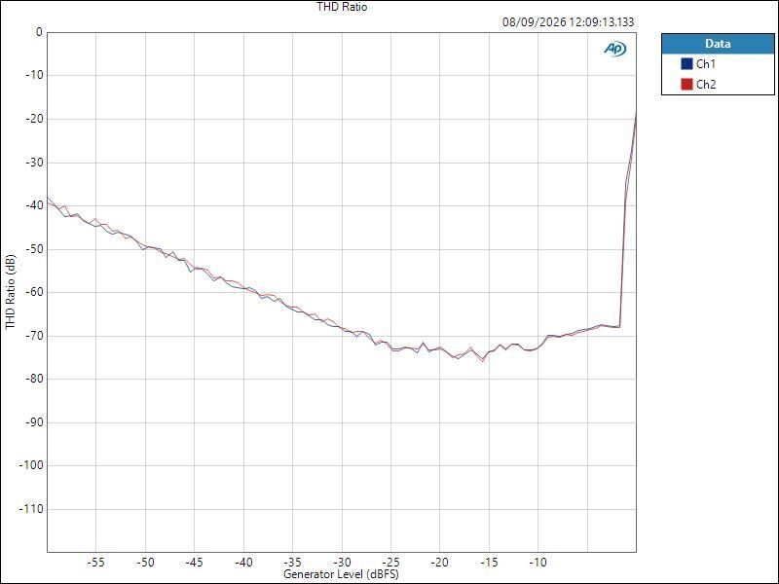Click the timestamp 08/09/2026 12:09:13.133
Viewport: 779px width, 584px height.
569,21
